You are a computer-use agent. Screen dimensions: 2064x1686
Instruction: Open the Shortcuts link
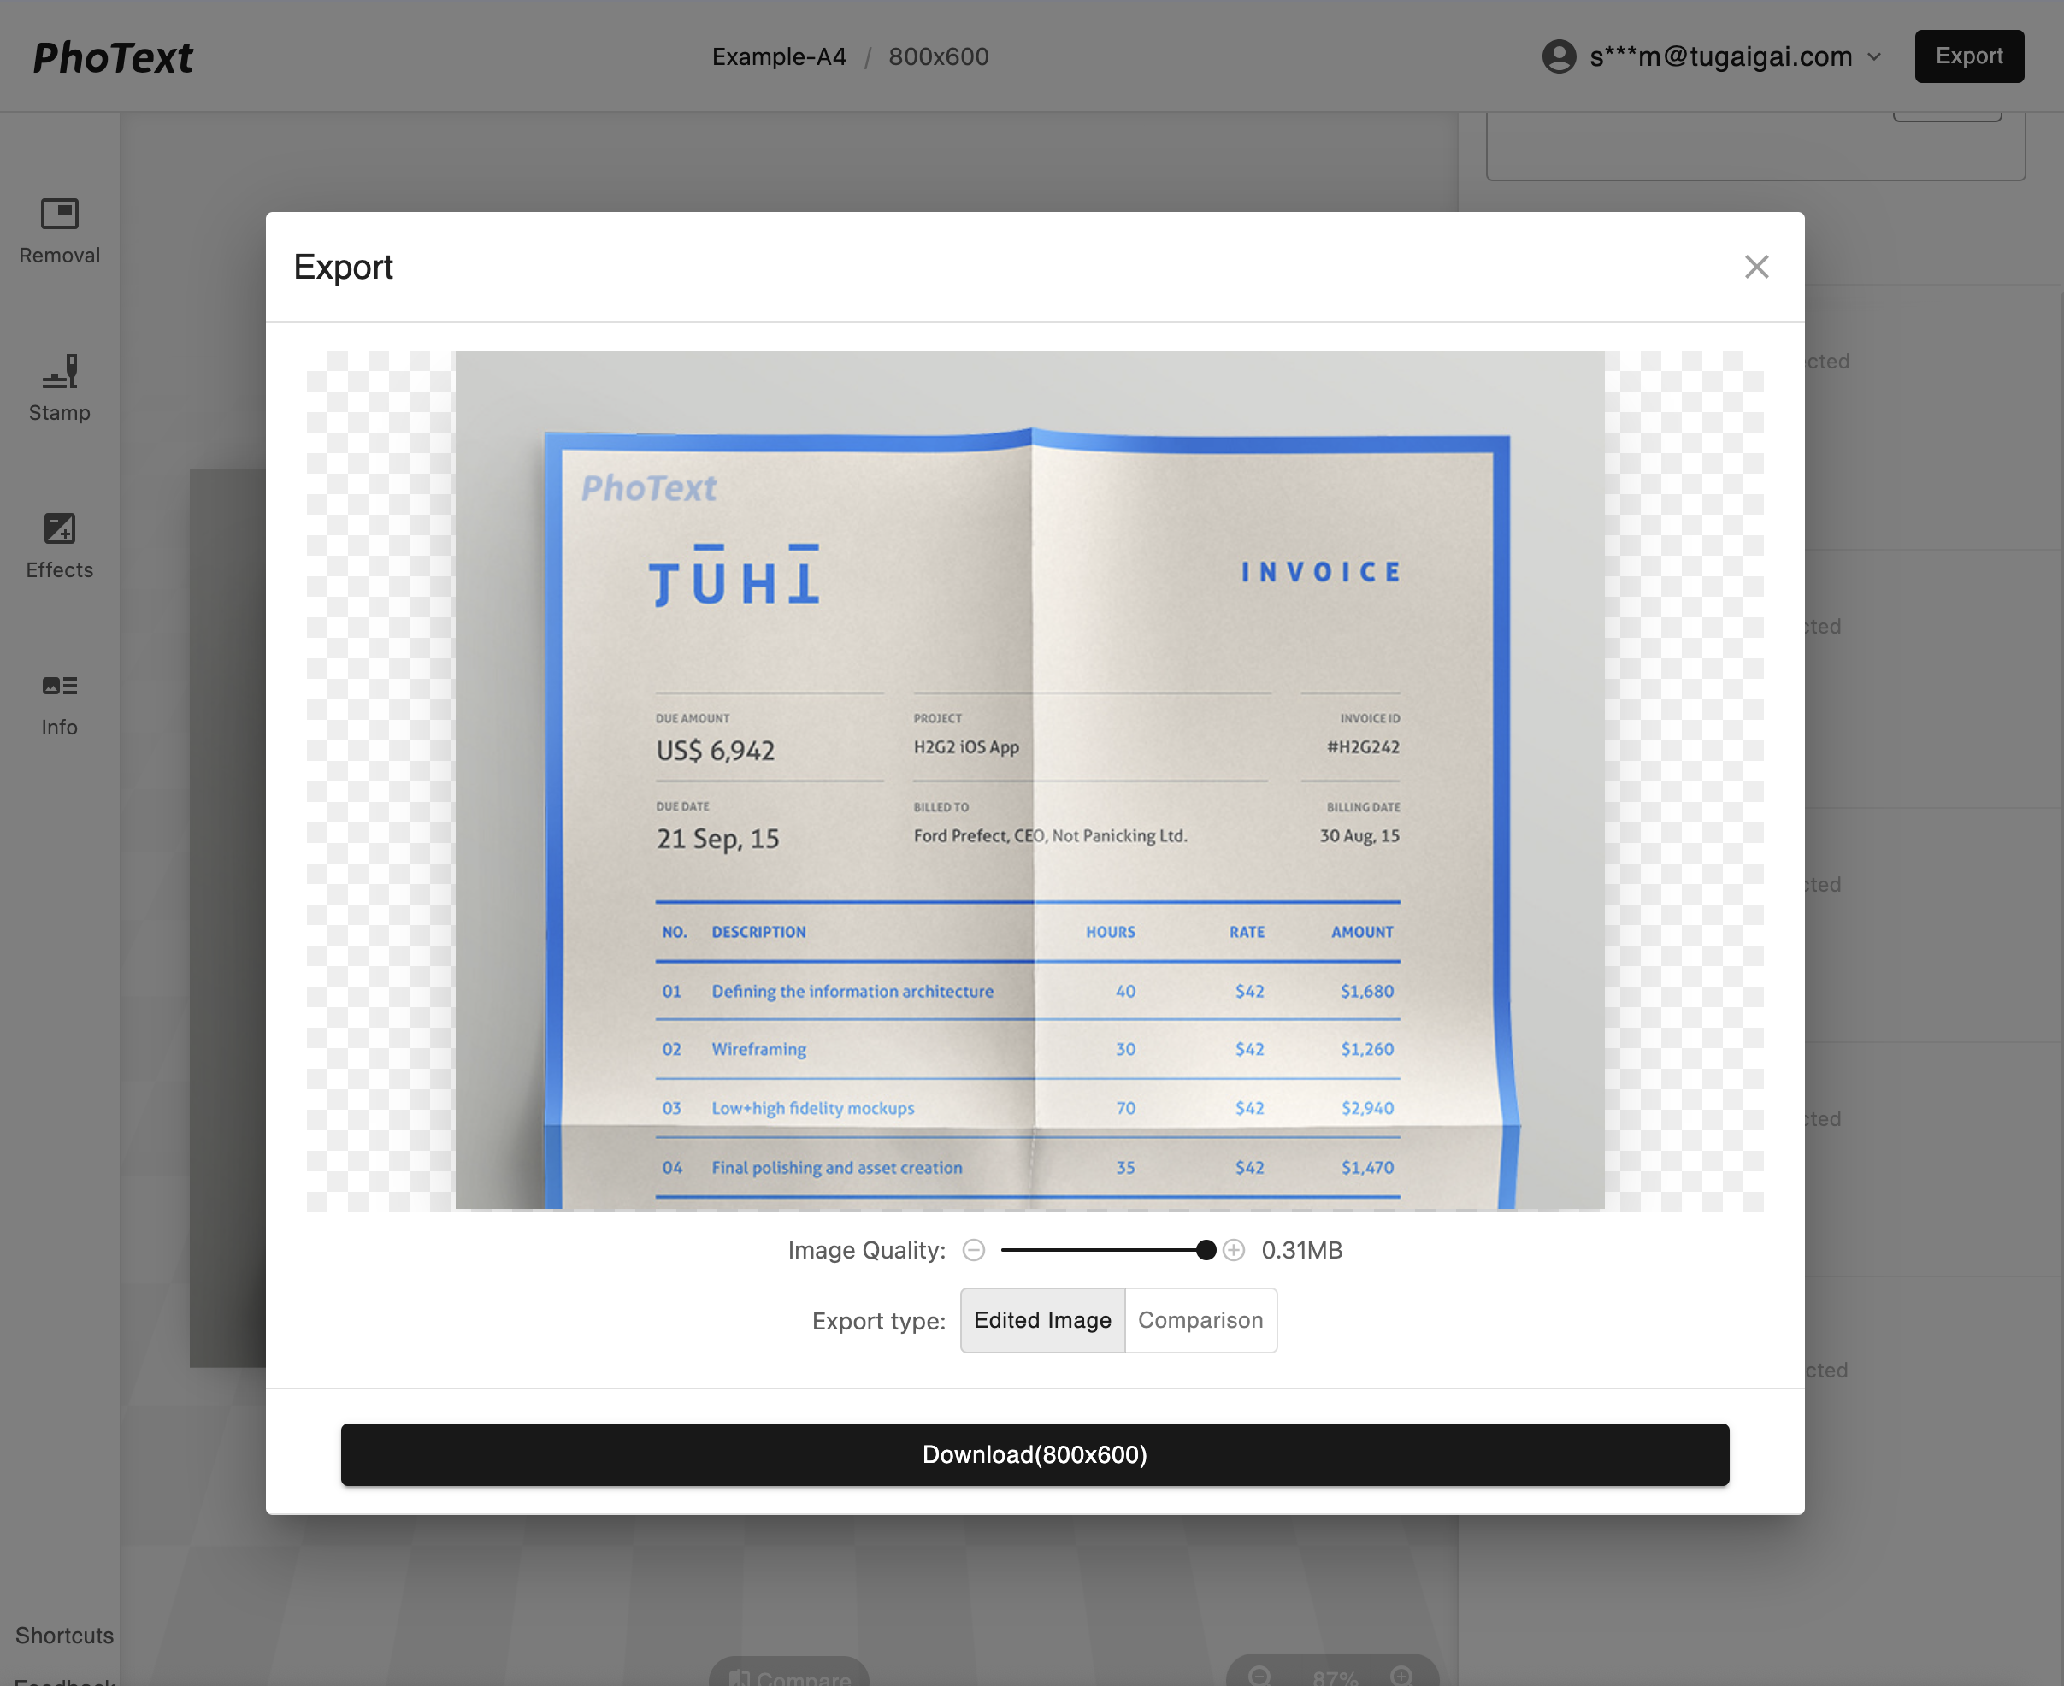[64, 1636]
